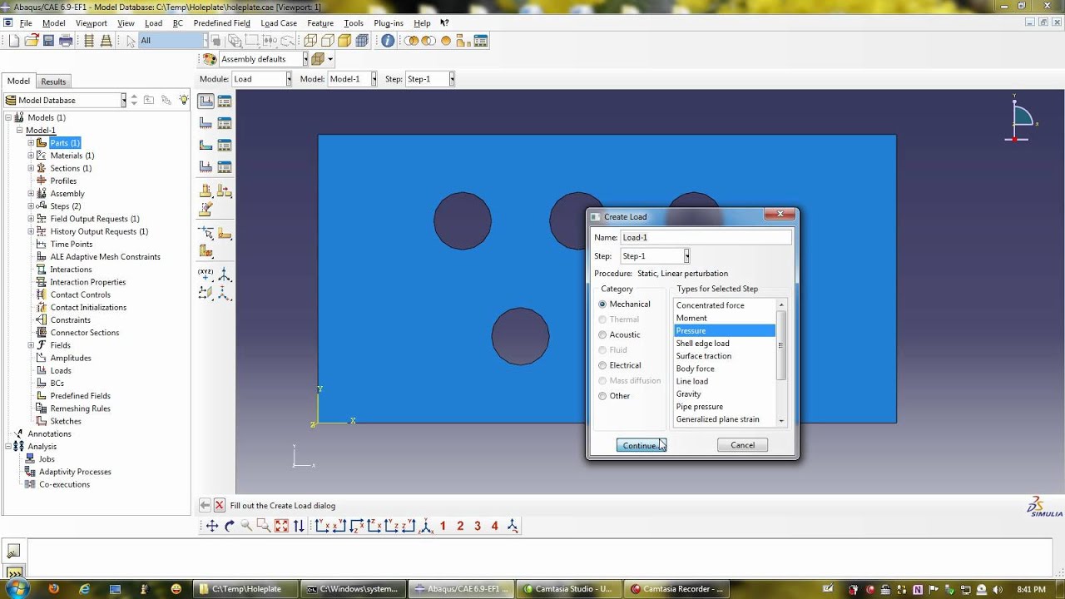Click the Create Boundary Condition tool
The width and height of the screenshot is (1065, 599).
click(x=206, y=123)
